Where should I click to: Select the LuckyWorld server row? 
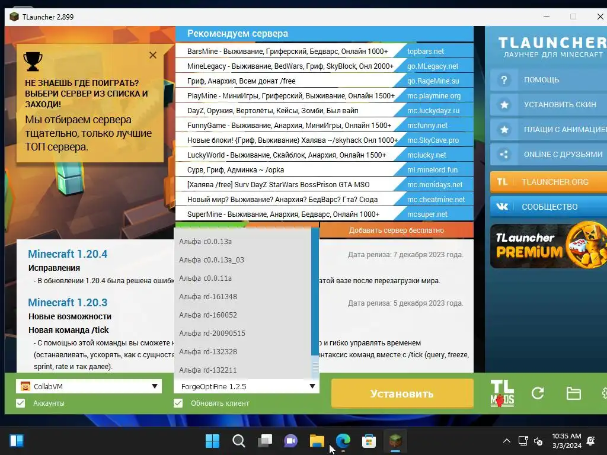pyautogui.click(x=324, y=155)
